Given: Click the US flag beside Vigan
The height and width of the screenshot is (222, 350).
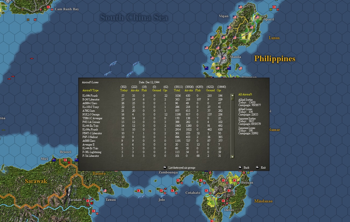Looking at the screenshot, I should point(235,17).
